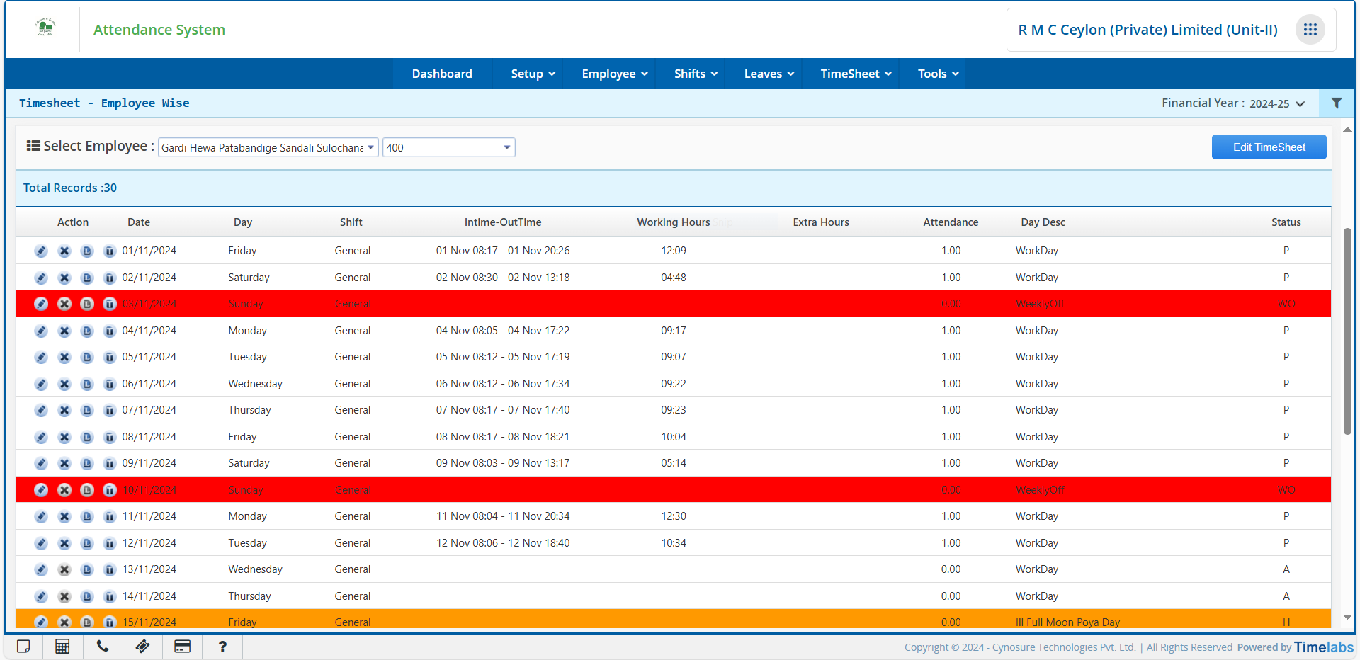Image resolution: width=1360 pixels, height=660 pixels.
Task: Click 'III Full Moon Poya Day' description
Action: click(1067, 622)
